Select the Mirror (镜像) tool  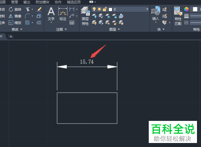tap(15, 16)
